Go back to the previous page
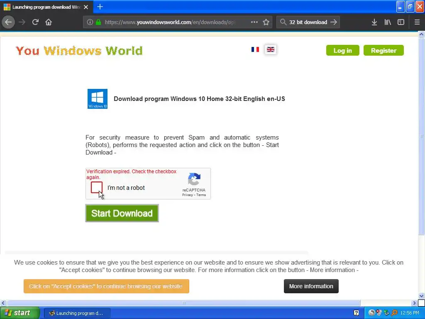This screenshot has width=425, height=319. tap(8, 22)
